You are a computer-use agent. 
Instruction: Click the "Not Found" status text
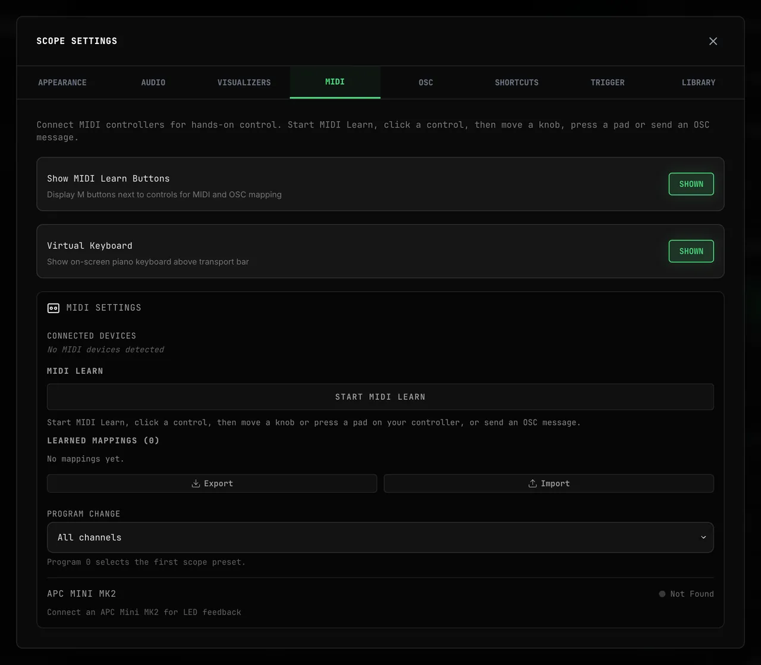click(692, 594)
